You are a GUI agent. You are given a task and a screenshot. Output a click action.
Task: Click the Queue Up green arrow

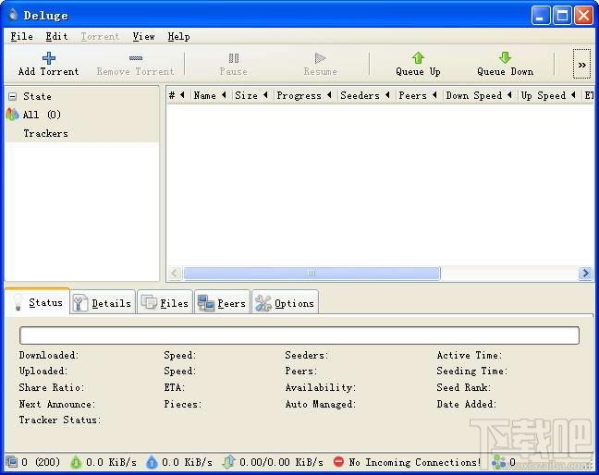click(x=418, y=58)
